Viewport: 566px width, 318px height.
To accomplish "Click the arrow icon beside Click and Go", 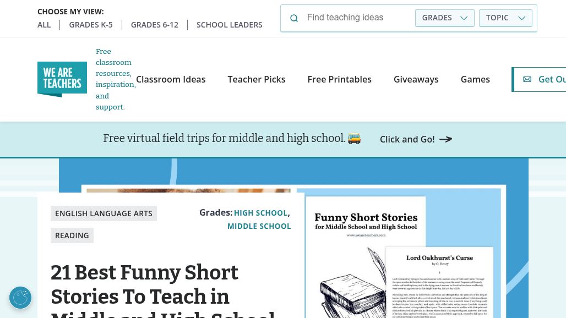I will click(x=445, y=139).
